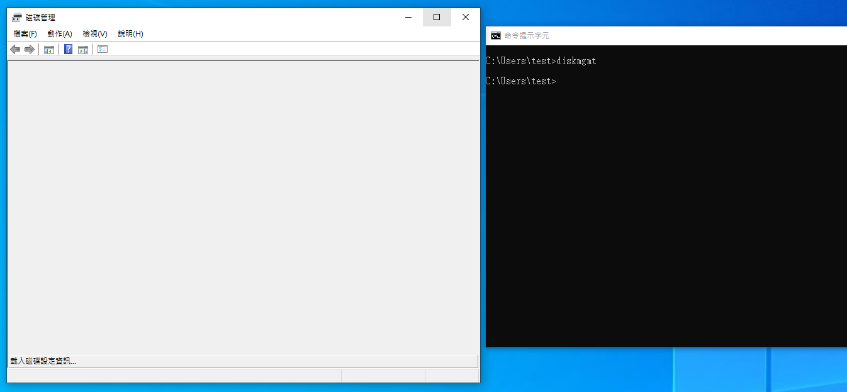
Task: Open the 檔案(F) menu
Action: tap(25, 34)
